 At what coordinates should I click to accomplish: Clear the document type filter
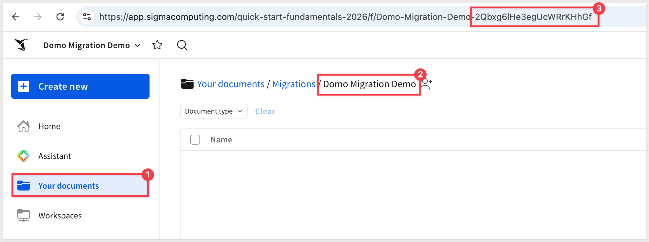pos(265,111)
